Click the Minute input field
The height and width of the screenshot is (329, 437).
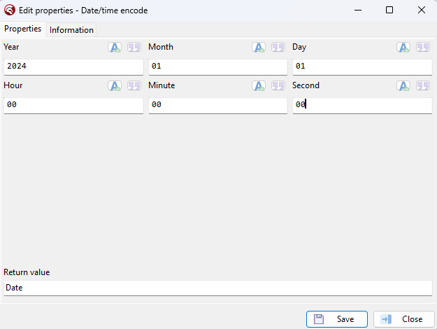point(218,105)
